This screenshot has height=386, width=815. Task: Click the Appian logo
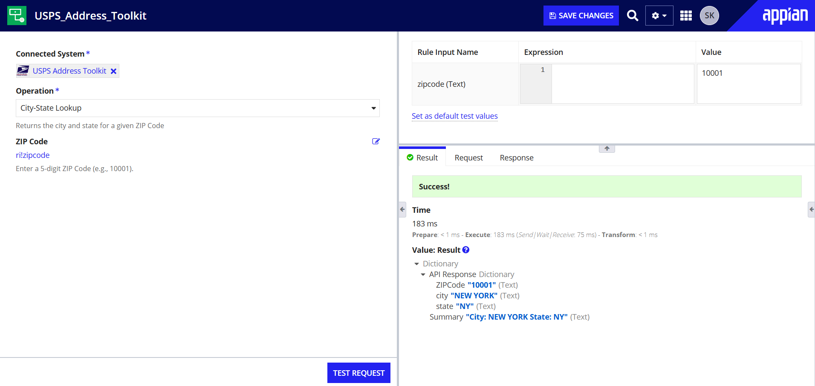point(785,16)
